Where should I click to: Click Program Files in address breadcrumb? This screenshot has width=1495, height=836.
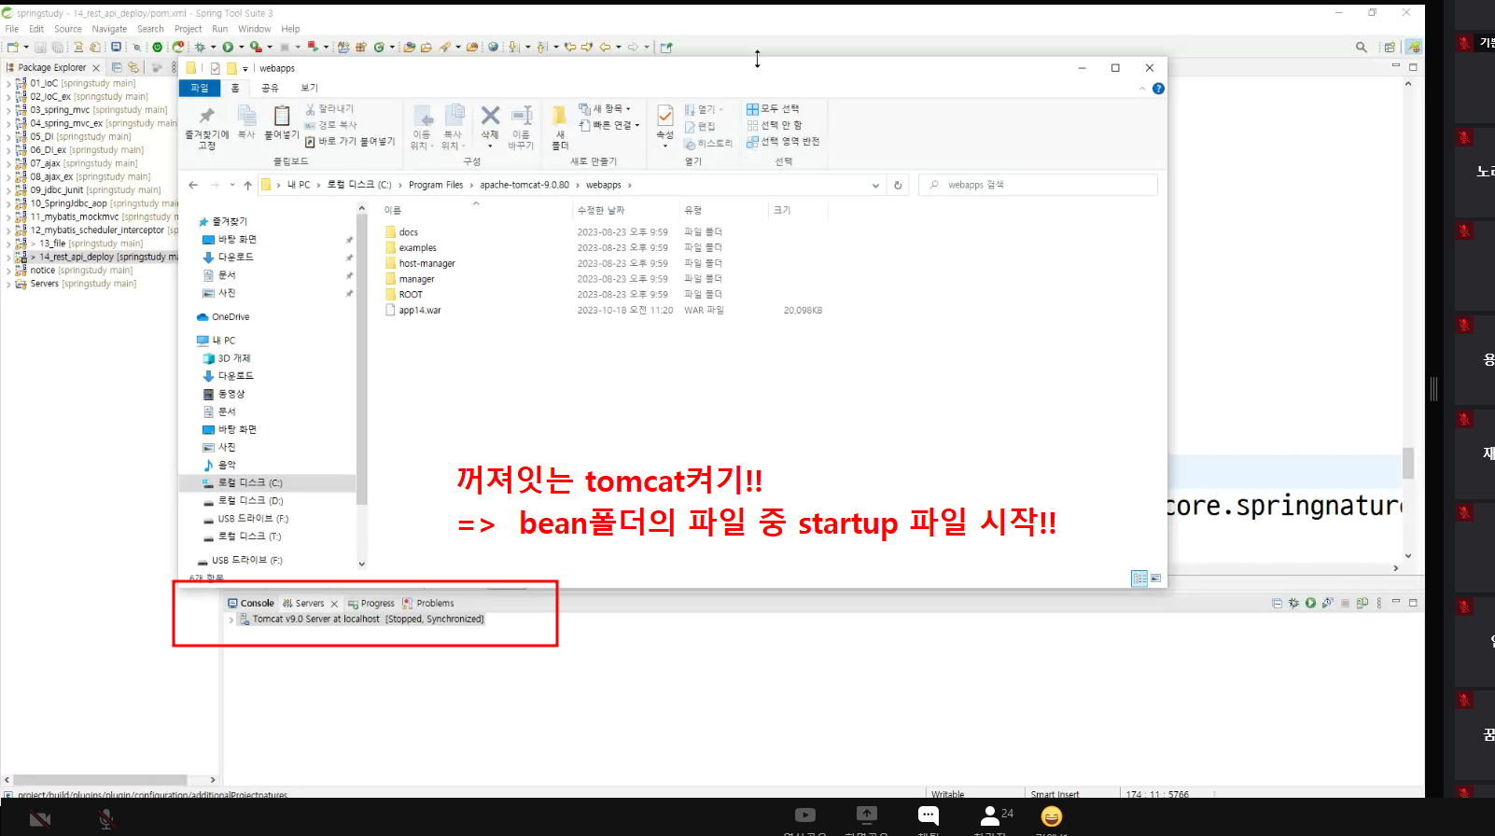pos(436,185)
